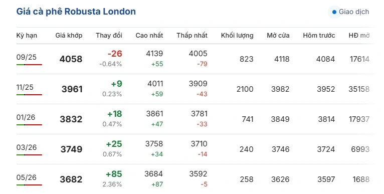Click the Thấp nhất column header
This screenshot has height=194, width=384.
(192, 36)
